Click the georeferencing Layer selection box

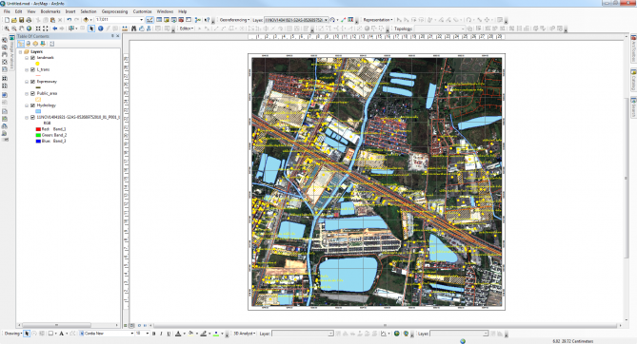click(296, 19)
